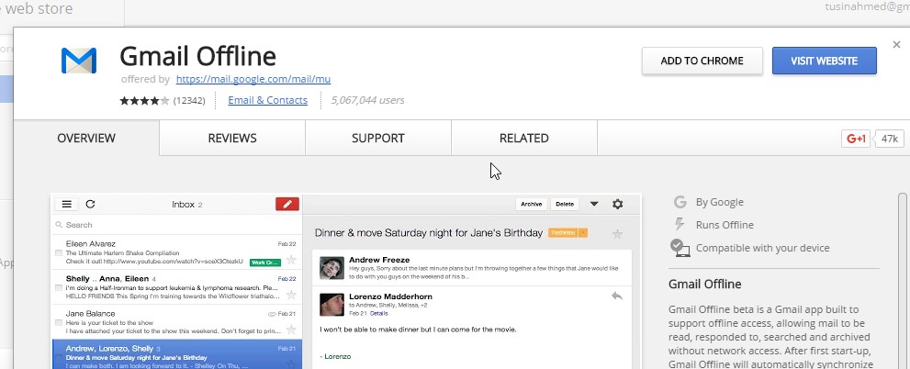Open the Details link in Lorenzo's message
The image size is (910, 369).
(x=379, y=313)
